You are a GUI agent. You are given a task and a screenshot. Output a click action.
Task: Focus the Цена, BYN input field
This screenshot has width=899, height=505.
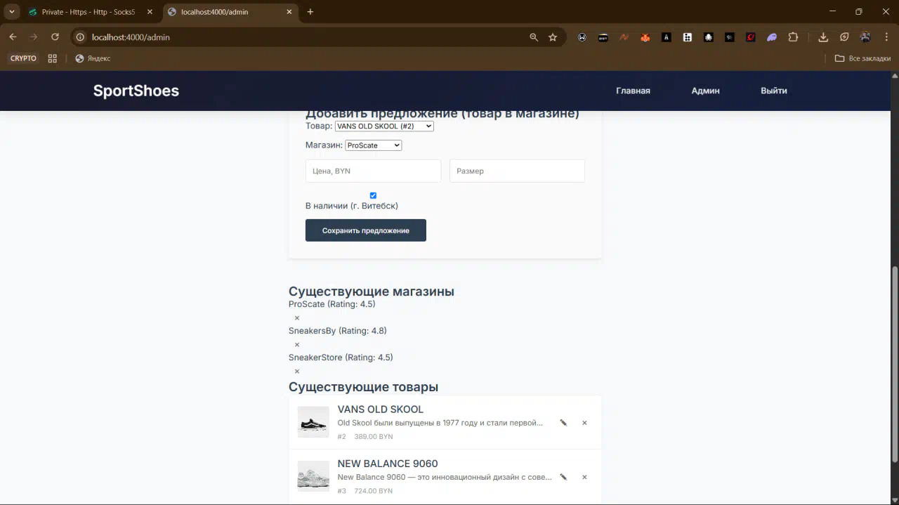tap(373, 171)
